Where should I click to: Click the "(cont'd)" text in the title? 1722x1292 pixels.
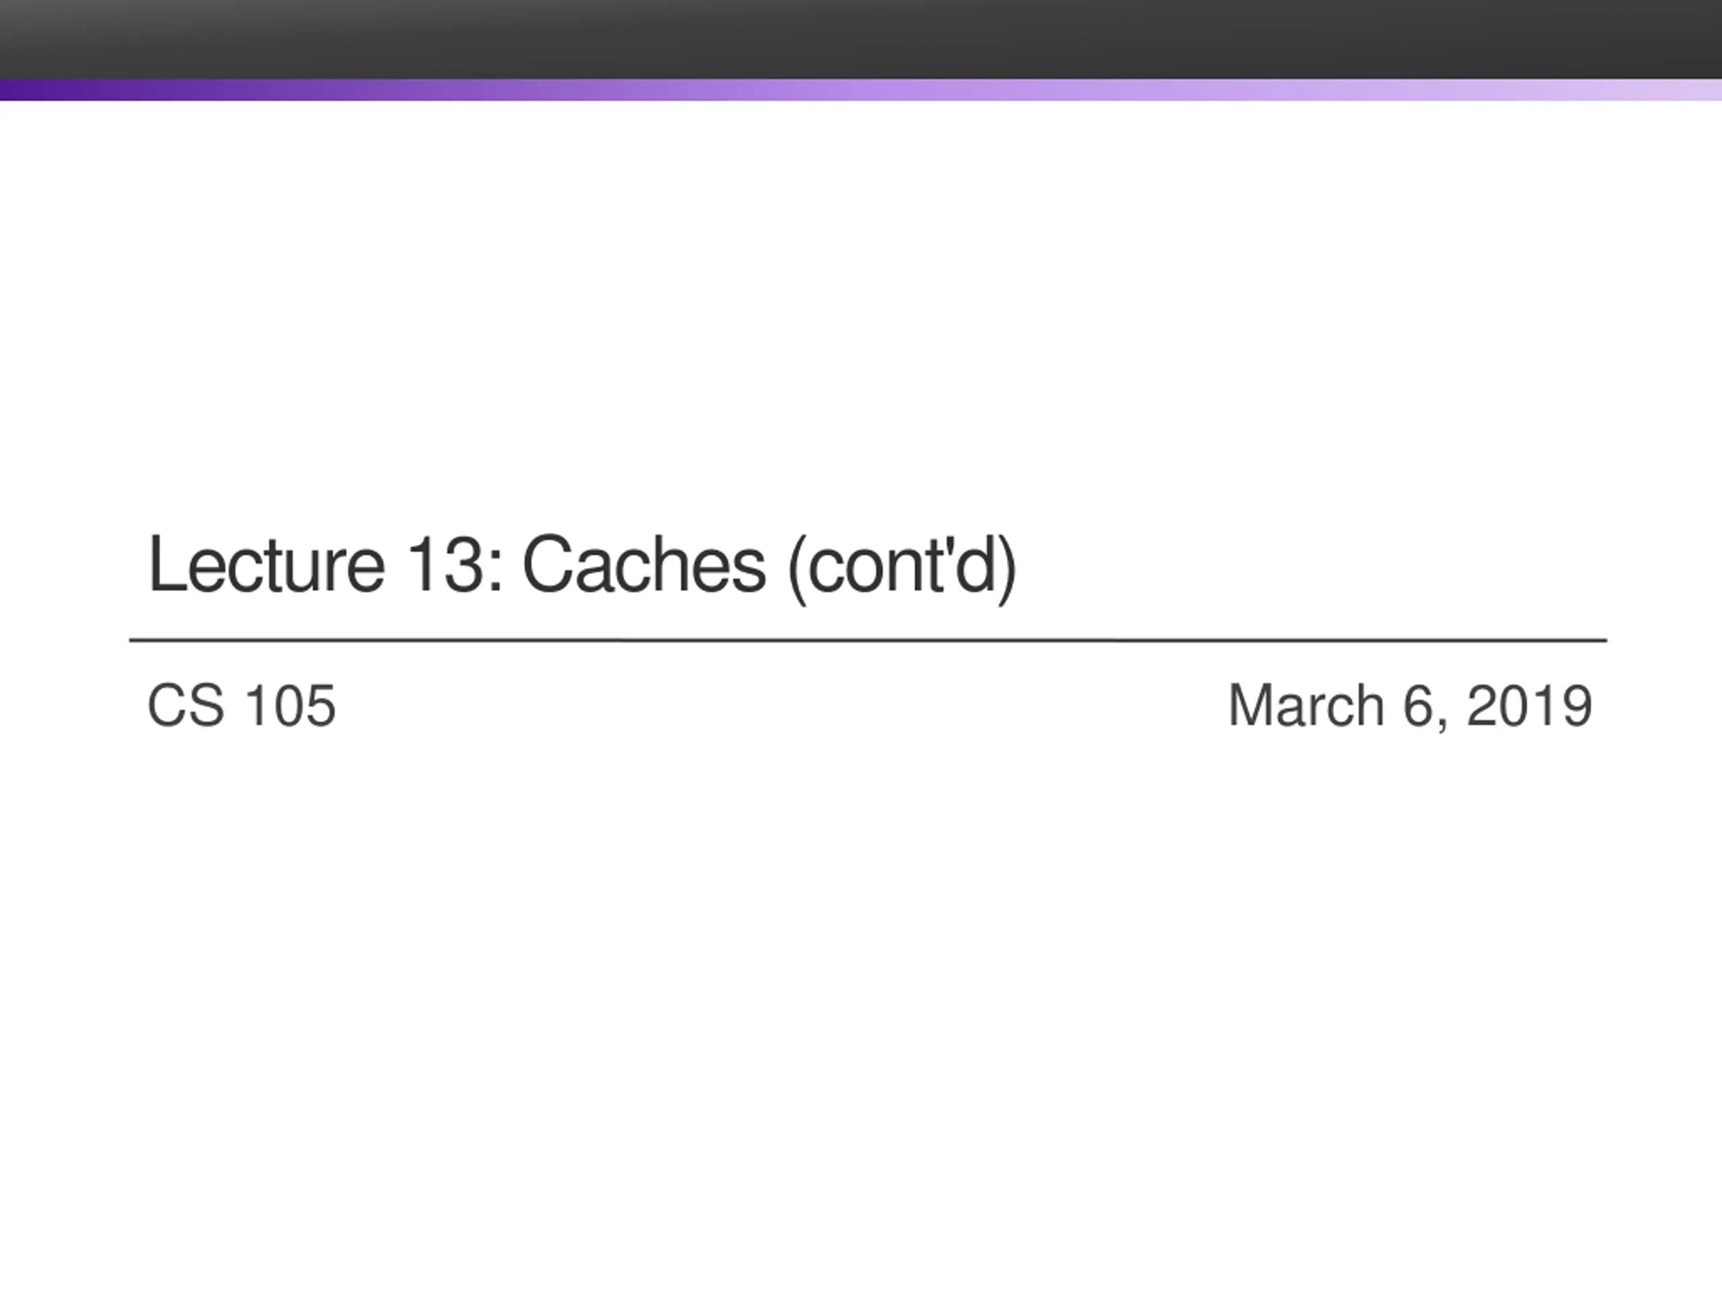pos(902,568)
